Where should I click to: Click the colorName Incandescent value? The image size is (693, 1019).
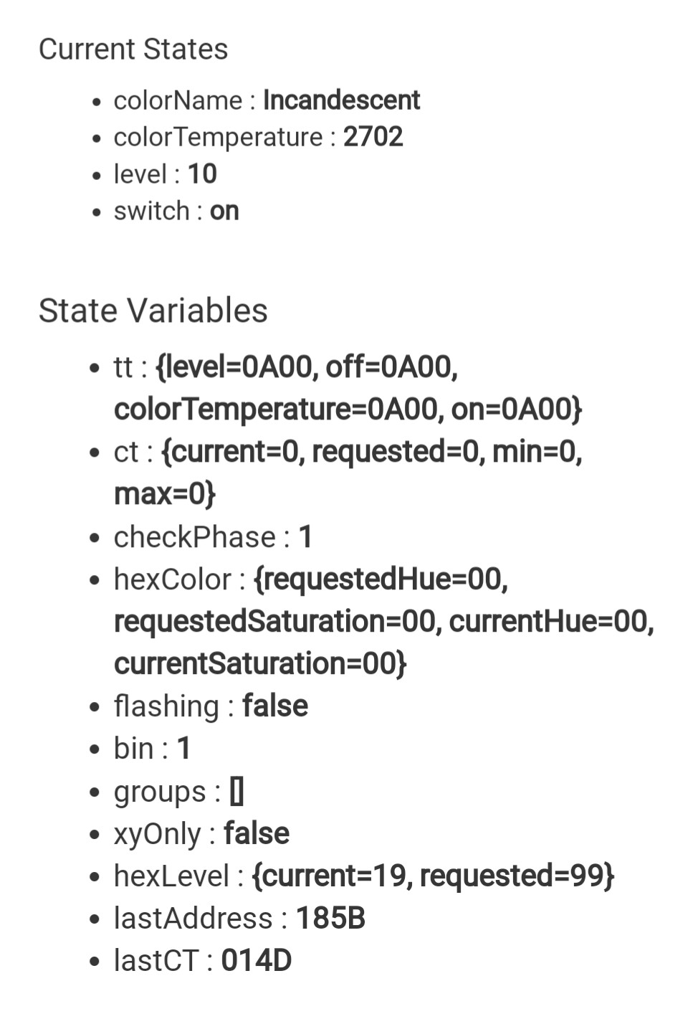[341, 100]
